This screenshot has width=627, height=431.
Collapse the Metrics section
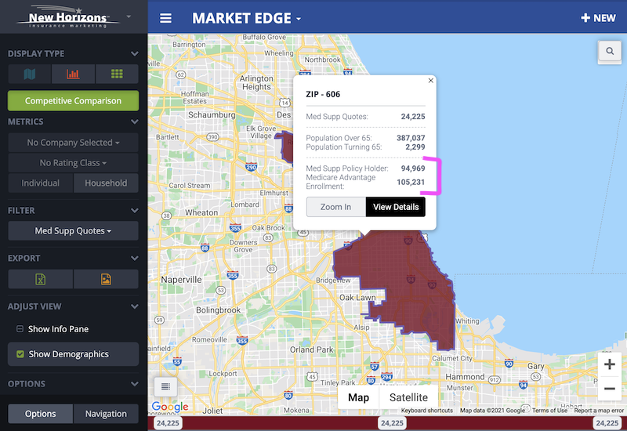pos(134,121)
